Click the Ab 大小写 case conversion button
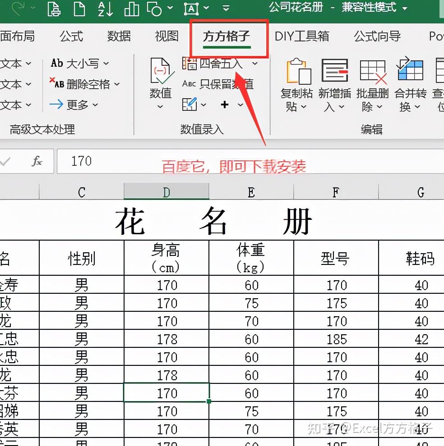Image resolution: width=444 pixels, height=446 pixels. pyautogui.click(x=80, y=63)
